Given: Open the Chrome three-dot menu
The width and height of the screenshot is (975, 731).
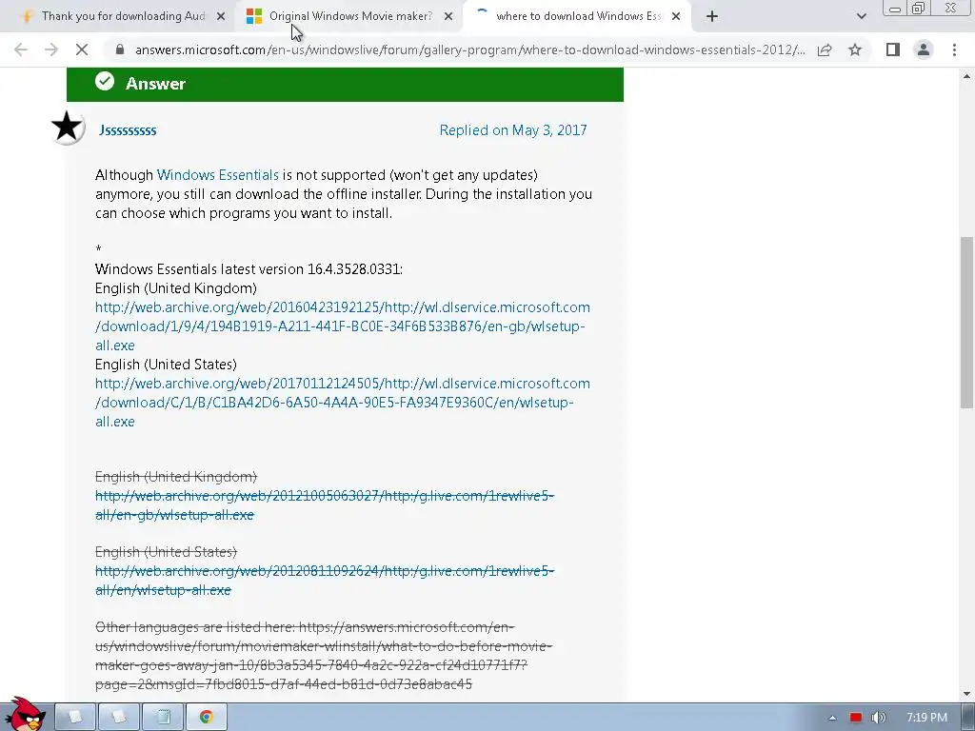Looking at the screenshot, I should (954, 49).
